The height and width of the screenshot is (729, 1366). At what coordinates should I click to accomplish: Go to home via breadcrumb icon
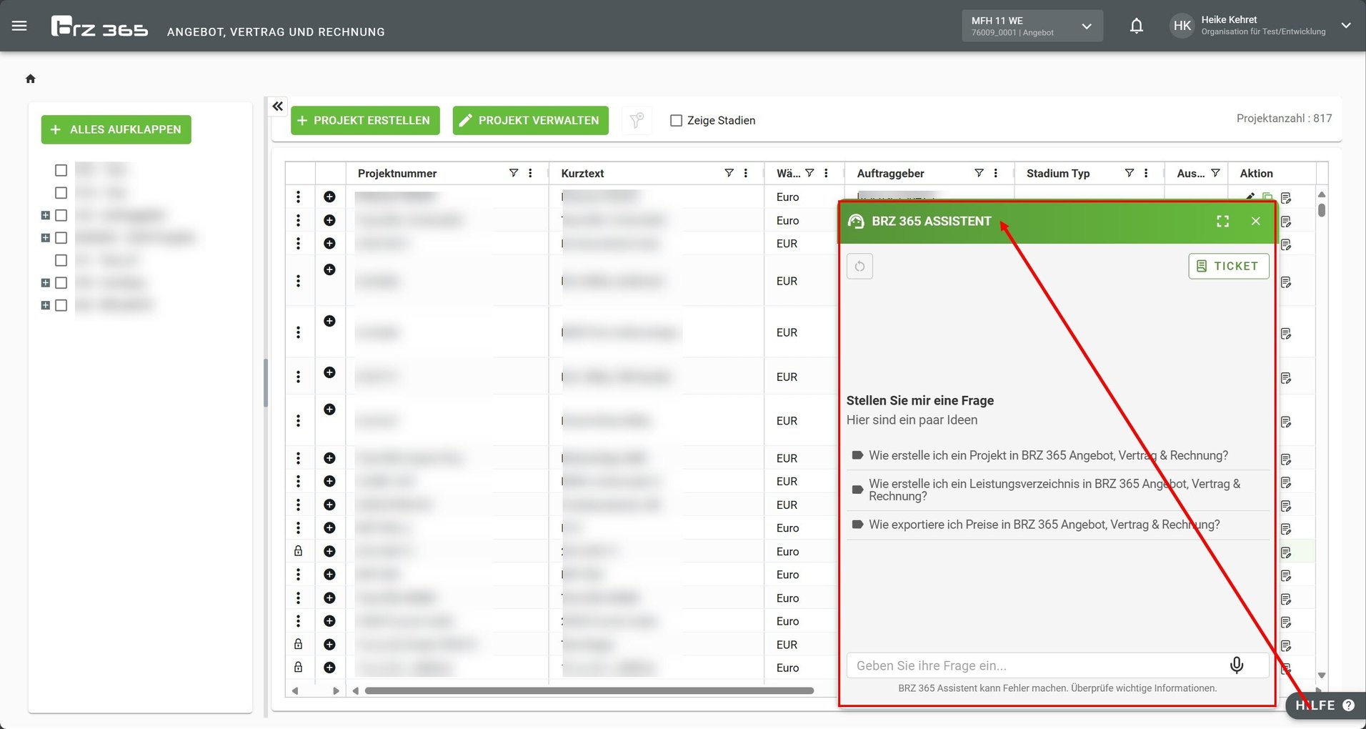click(31, 79)
